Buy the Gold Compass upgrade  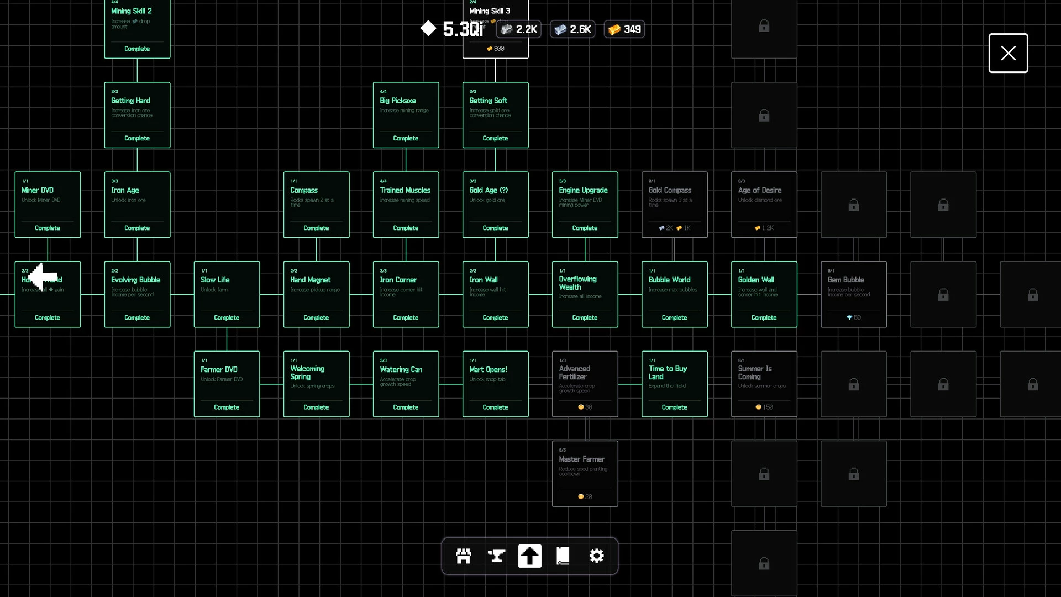(x=674, y=205)
